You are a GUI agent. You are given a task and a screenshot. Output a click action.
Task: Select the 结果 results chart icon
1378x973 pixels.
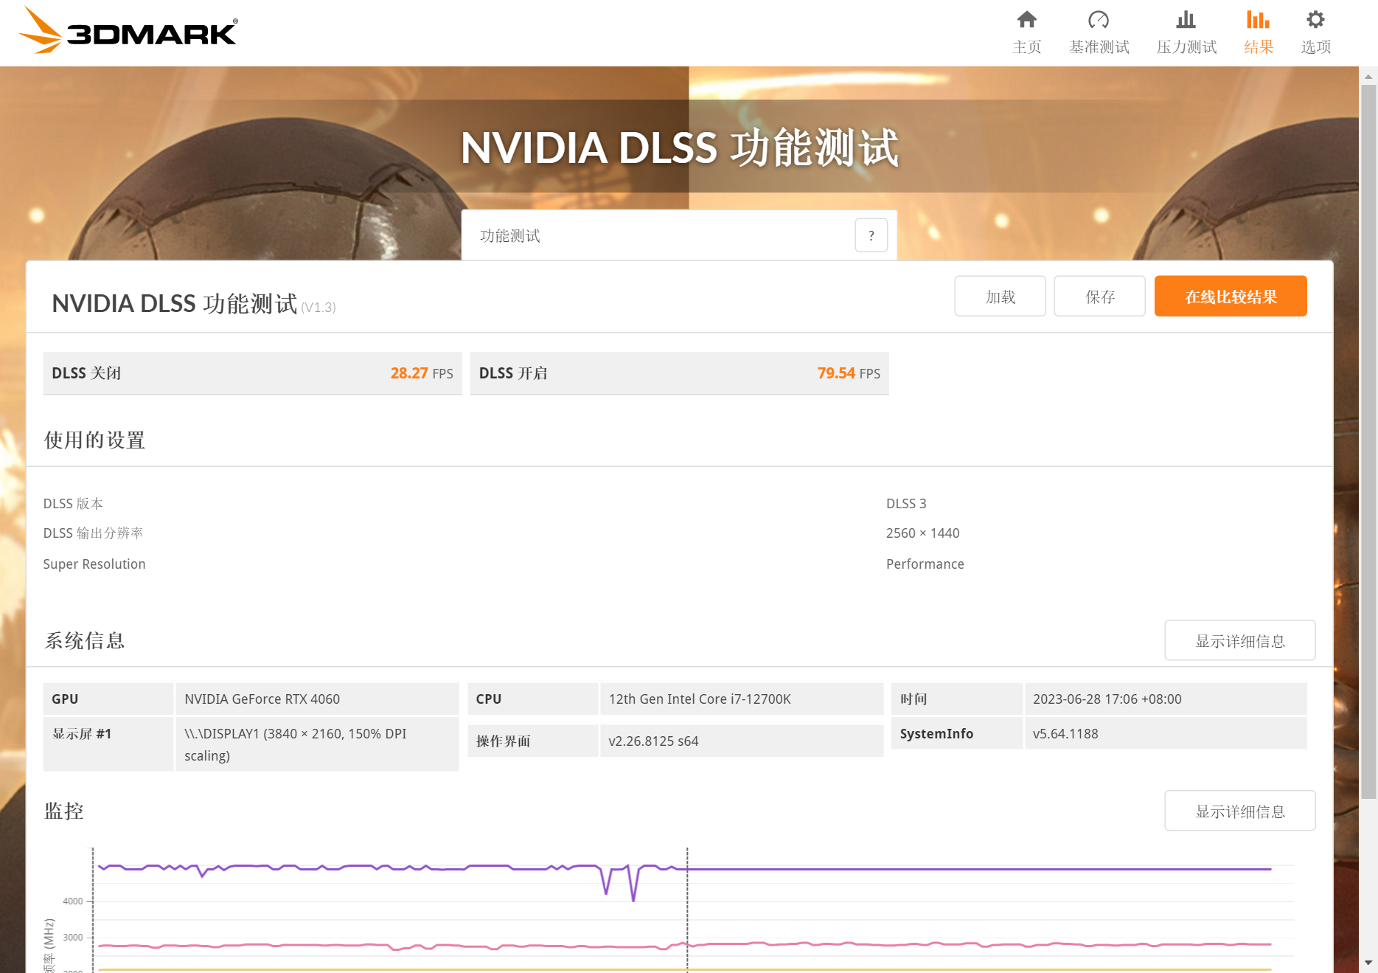[1258, 19]
